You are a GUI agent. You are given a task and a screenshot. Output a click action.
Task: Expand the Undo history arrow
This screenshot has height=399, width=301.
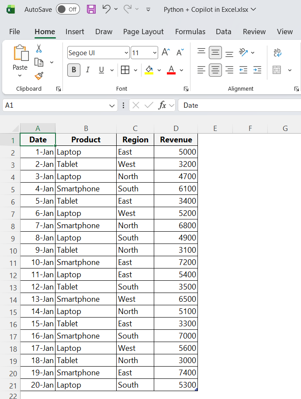116,9
